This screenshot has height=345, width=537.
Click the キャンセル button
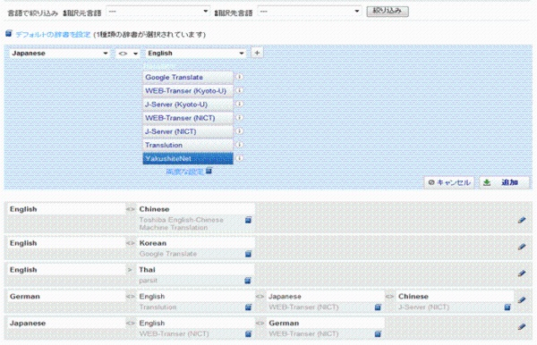449,182
